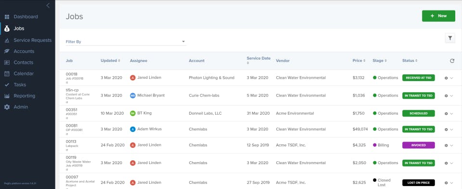
Task: Click the Reporting chart icon
Action: pos(7,96)
